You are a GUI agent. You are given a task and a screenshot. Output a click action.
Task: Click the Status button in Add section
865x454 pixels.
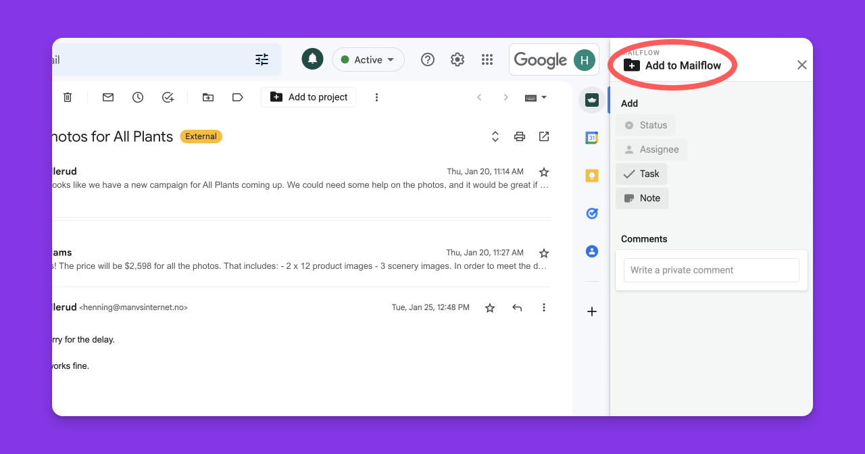pyautogui.click(x=645, y=125)
